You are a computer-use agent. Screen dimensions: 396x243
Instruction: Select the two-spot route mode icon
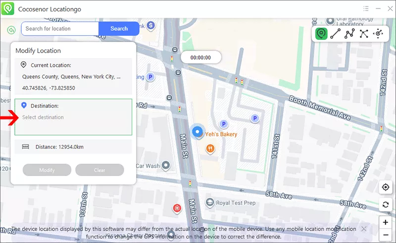click(x=336, y=34)
